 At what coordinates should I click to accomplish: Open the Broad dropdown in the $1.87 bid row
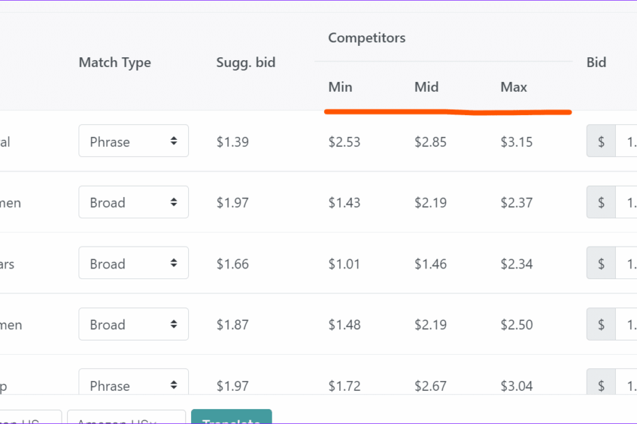(134, 324)
